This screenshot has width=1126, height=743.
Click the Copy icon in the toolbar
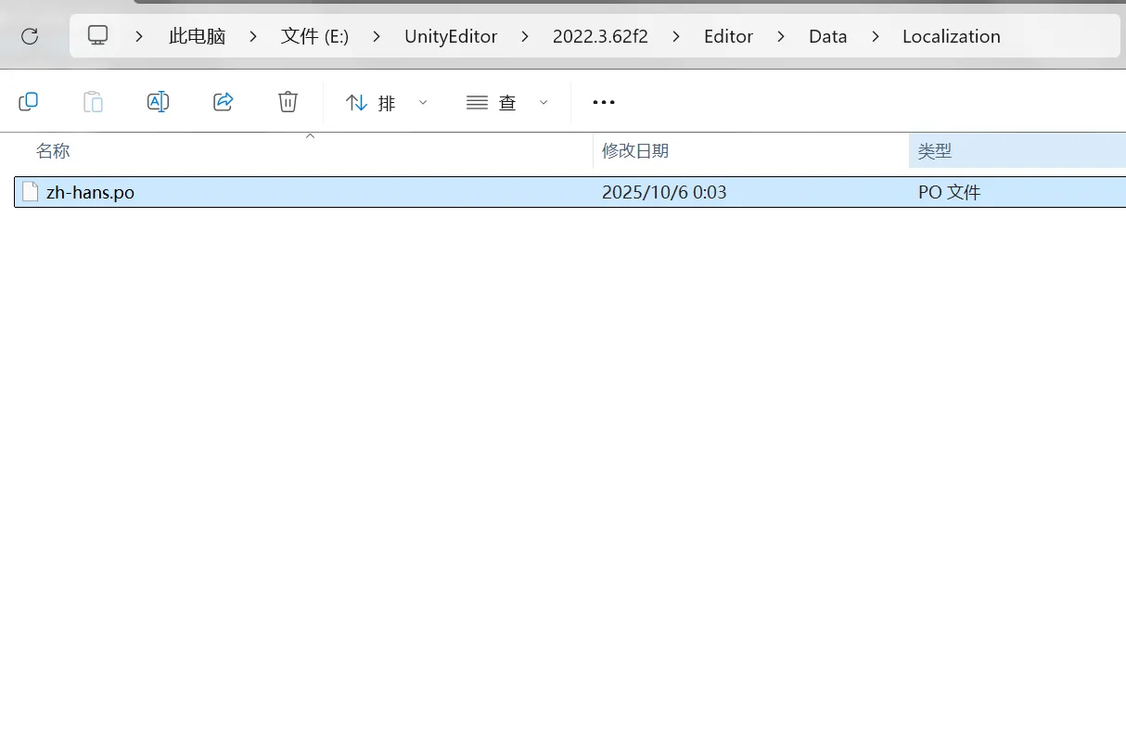(29, 102)
